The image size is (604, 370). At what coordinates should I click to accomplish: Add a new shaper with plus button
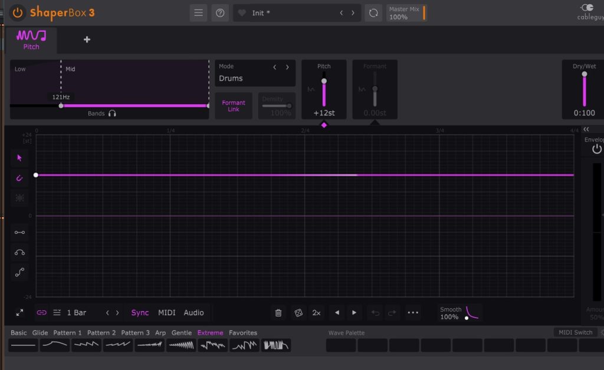(87, 39)
